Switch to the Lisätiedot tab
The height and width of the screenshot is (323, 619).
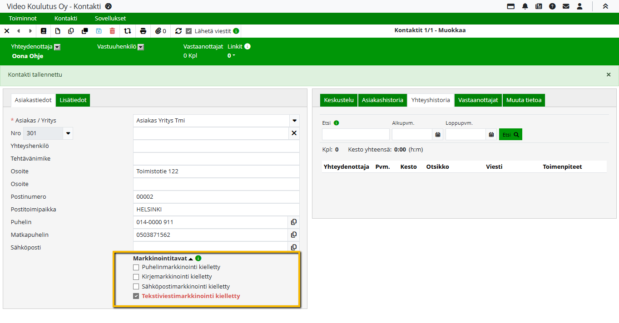[x=73, y=100]
